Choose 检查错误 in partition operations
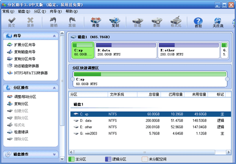 pos(21,132)
